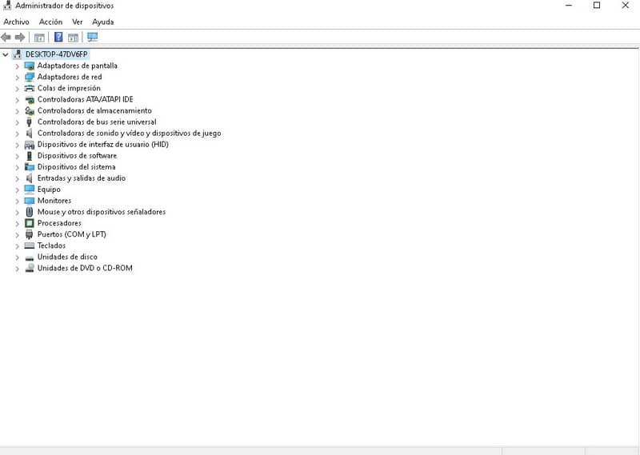Click the DESKTOP-47DV6FP computer icon

(17, 54)
